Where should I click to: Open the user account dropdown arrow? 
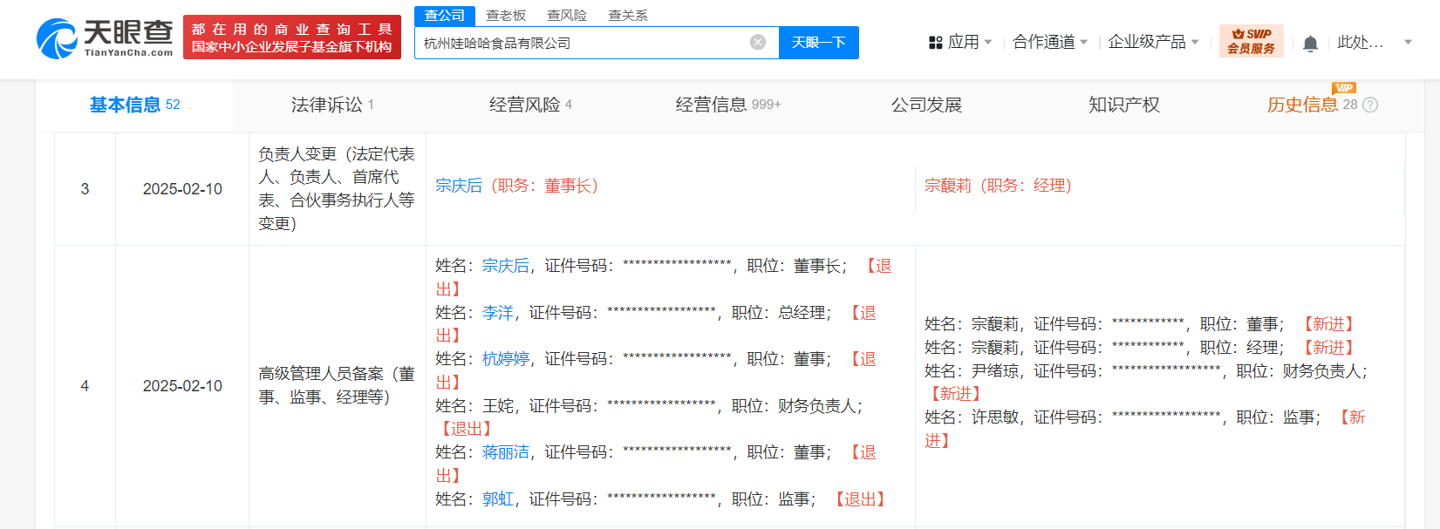1408,42
